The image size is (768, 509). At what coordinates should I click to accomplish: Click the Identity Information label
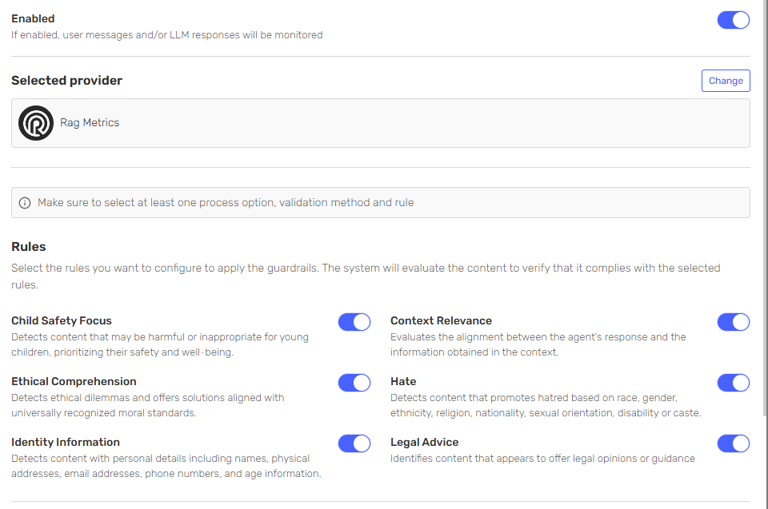point(66,442)
